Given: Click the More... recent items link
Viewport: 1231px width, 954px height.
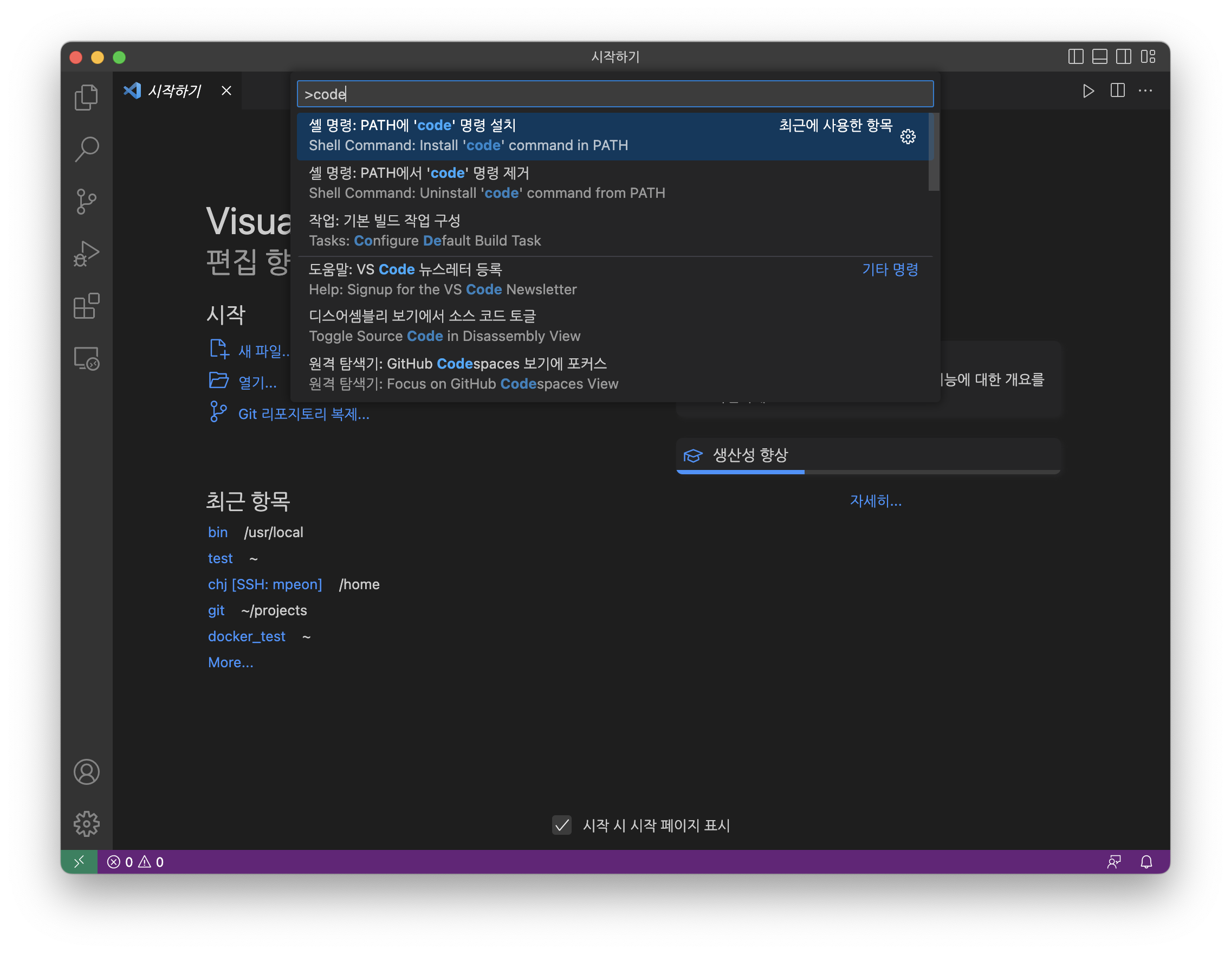Looking at the screenshot, I should click(230, 662).
